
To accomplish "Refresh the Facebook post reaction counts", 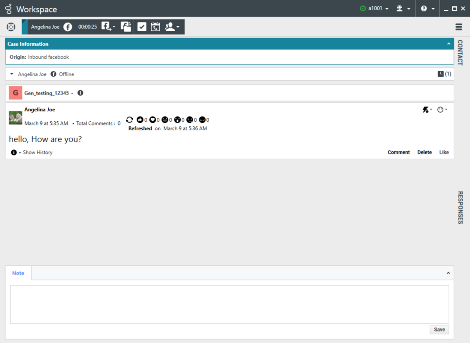I will point(130,120).
